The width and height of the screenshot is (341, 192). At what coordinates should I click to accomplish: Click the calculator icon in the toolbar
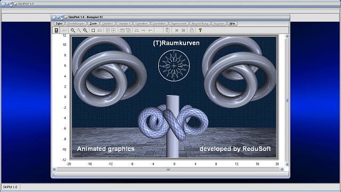[56, 30]
